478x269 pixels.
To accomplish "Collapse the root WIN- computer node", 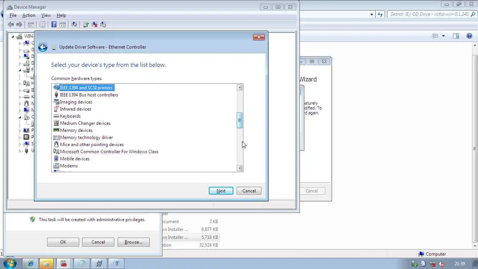I will click(x=13, y=36).
